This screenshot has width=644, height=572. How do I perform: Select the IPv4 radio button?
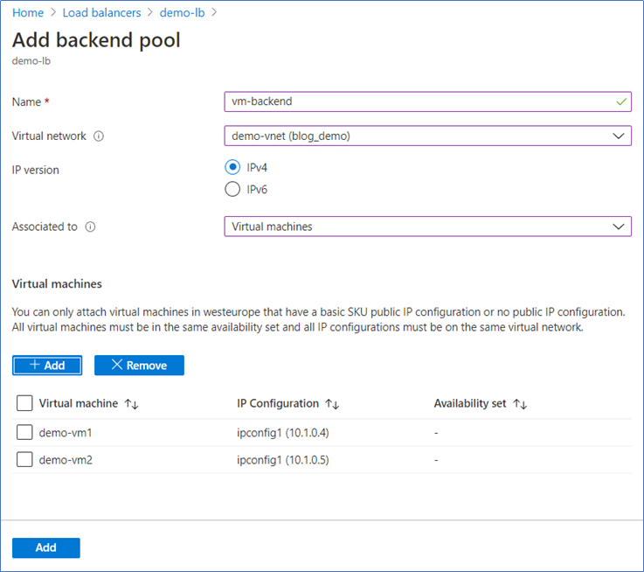click(x=232, y=167)
